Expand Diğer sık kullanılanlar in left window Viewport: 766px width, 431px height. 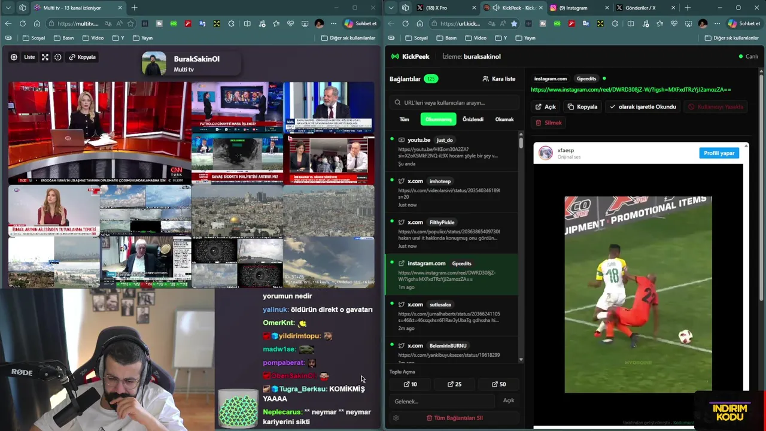[x=348, y=38]
